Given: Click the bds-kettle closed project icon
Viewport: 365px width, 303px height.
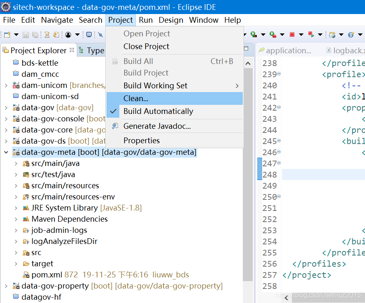Looking at the screenshot, I should [16, 62].
